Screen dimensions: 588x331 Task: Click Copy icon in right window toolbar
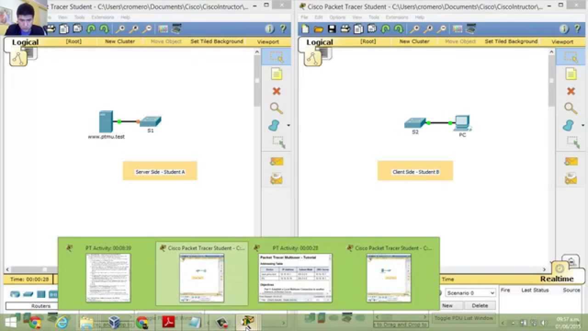tap(358, 29)
